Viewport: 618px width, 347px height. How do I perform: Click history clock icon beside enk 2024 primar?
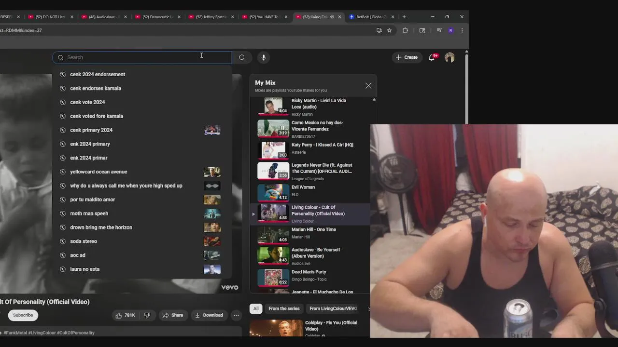pyautogui.click(x=62, y=158)
